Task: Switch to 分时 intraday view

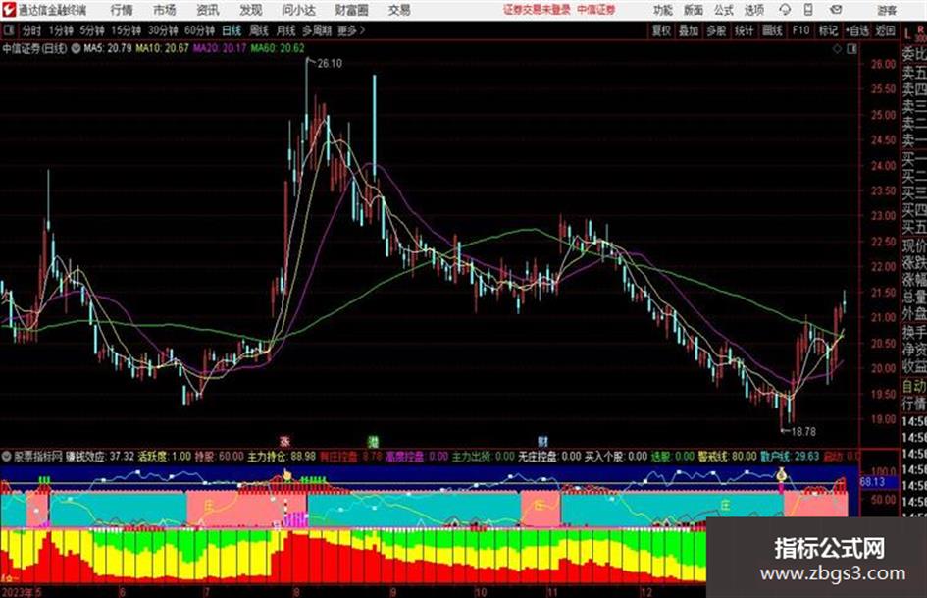Action: click(x=32, y=30)
